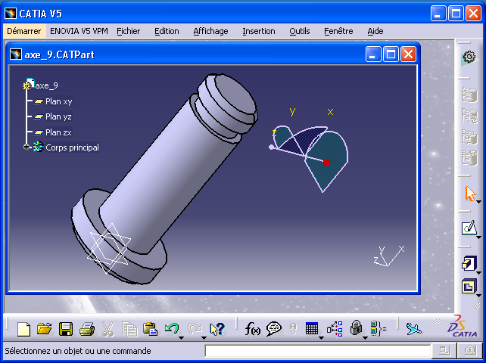This screenshot has width=486, height=363.
Task: Open the Aide menu
Action: [x=375, y=31]
